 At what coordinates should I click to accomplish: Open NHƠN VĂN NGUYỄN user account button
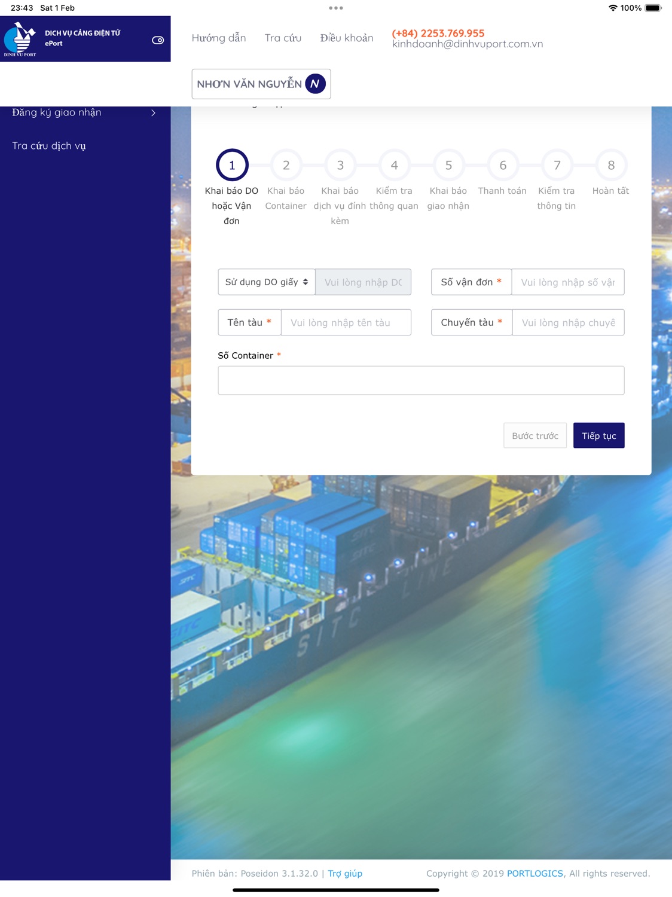click(261, 84)
